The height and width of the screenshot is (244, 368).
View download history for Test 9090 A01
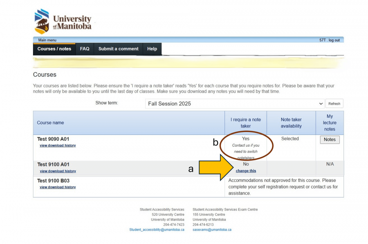tap(58, 146)
